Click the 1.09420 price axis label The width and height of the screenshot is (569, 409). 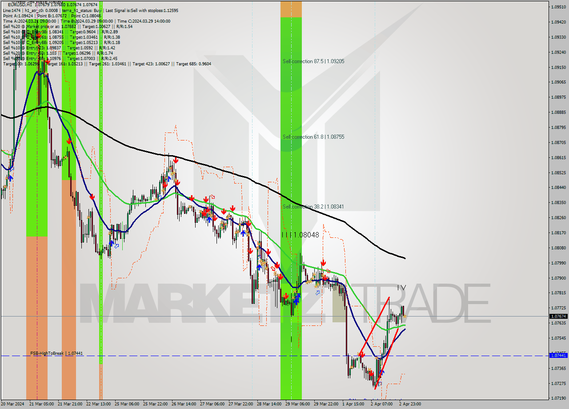click(x=558, y=22)
